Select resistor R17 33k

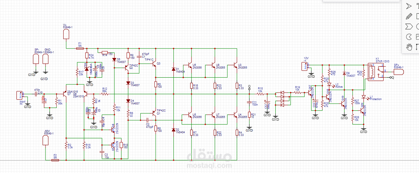(77, 72)
